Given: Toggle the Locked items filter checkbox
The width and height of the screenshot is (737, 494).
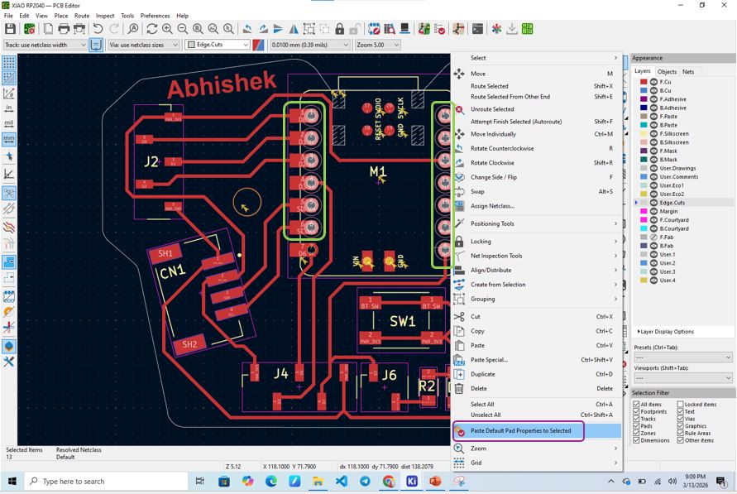Looking at the screenshot, I should tap(680, 405).
